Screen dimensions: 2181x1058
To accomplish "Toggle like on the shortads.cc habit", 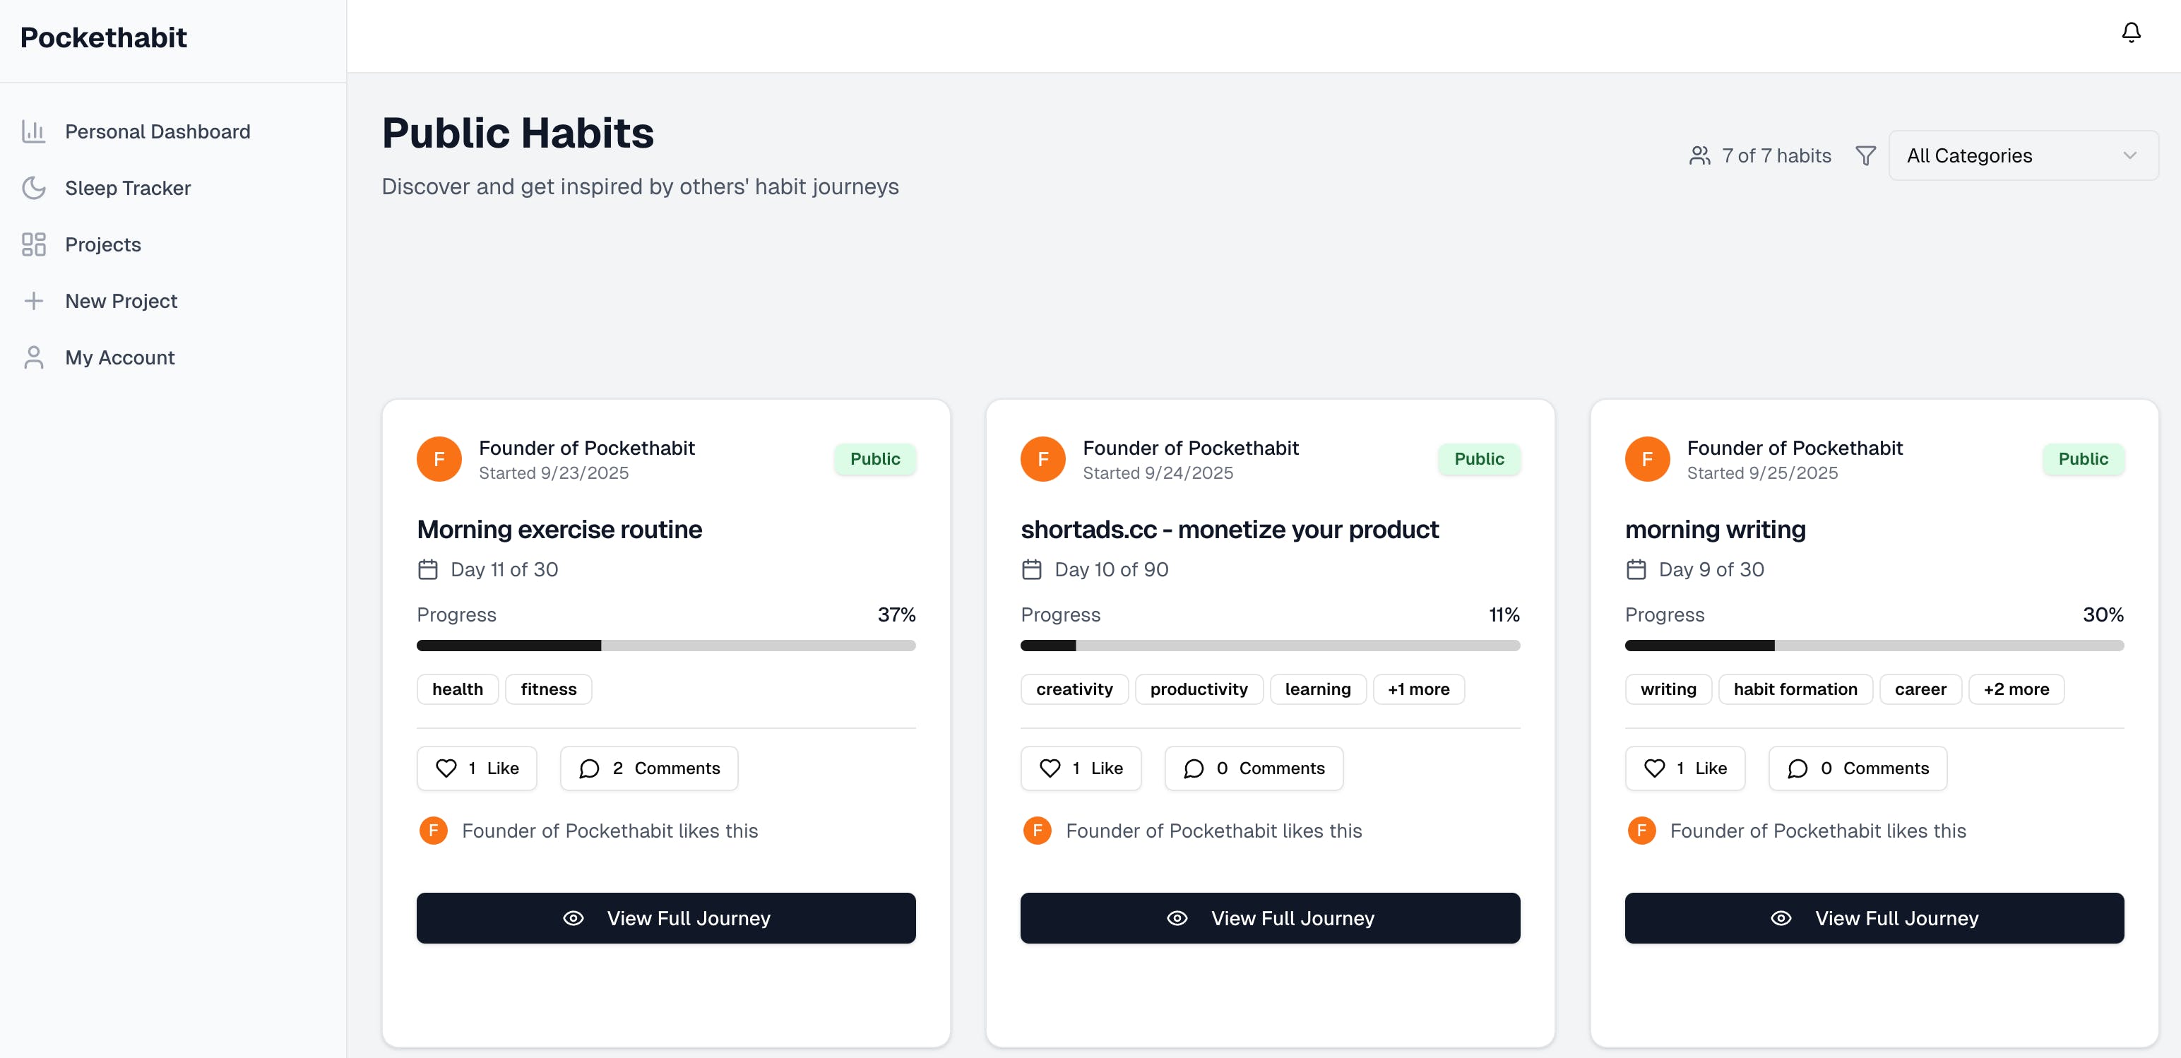I will [1081, 768].
